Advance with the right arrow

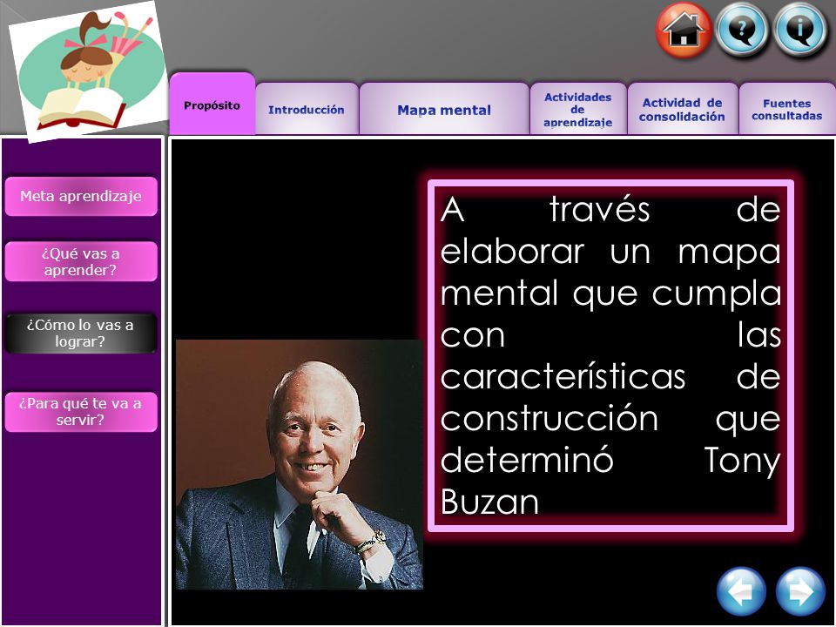point(800,591)
